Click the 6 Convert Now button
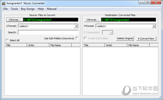This screenshot has height=100, width=163. tap(146, 39)
